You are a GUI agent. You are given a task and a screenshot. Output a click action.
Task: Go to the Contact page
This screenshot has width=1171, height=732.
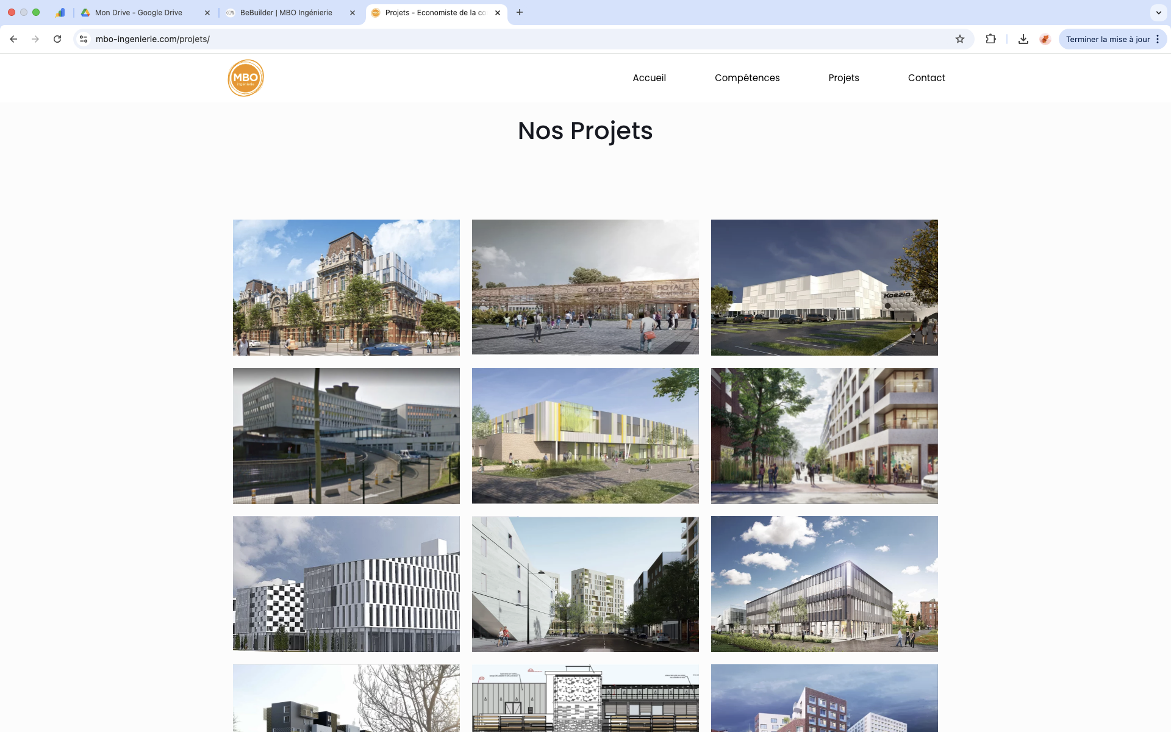click(926, 78)
